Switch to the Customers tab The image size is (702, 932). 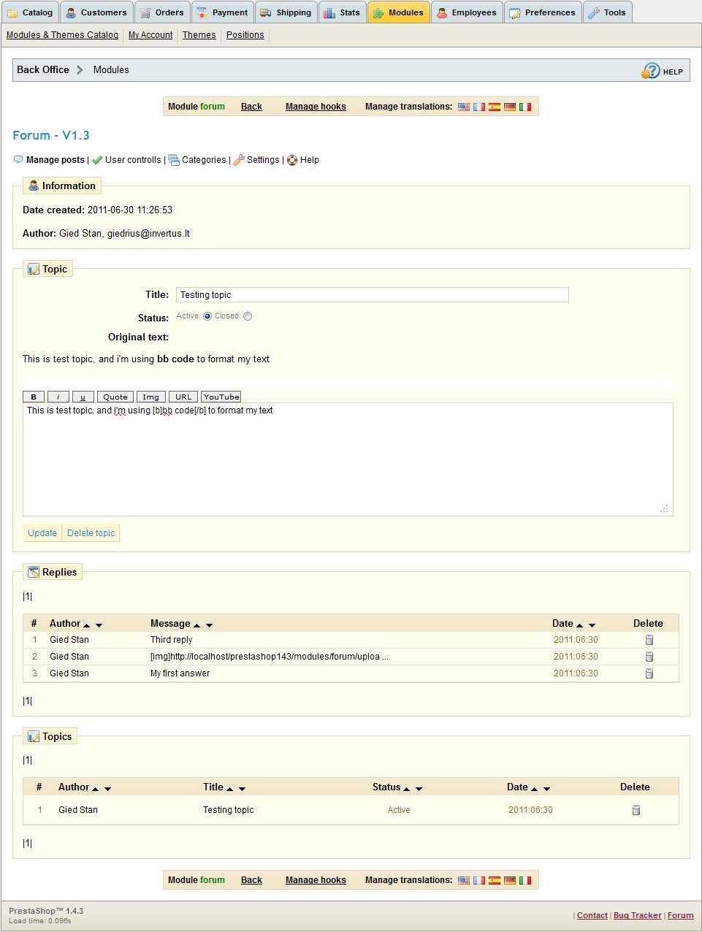click(x=96, y=12)
